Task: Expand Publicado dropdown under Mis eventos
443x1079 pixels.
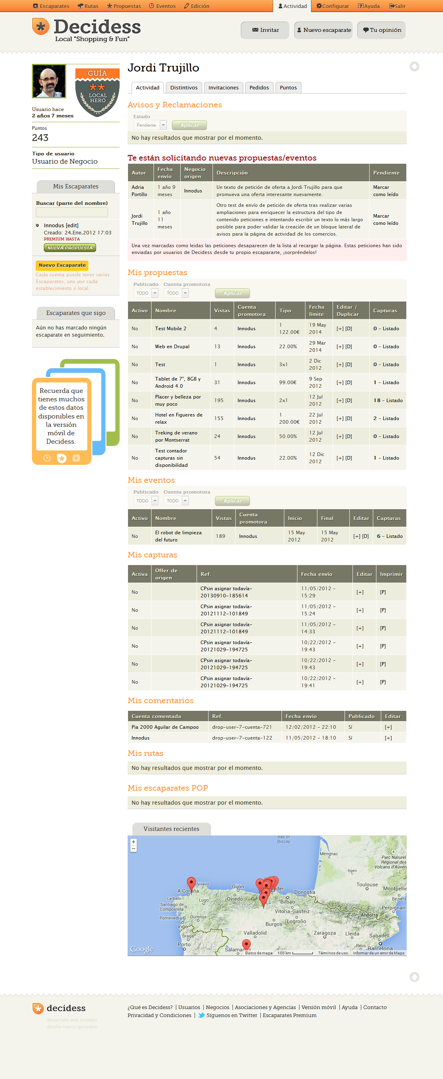Action: coord(146,501)
